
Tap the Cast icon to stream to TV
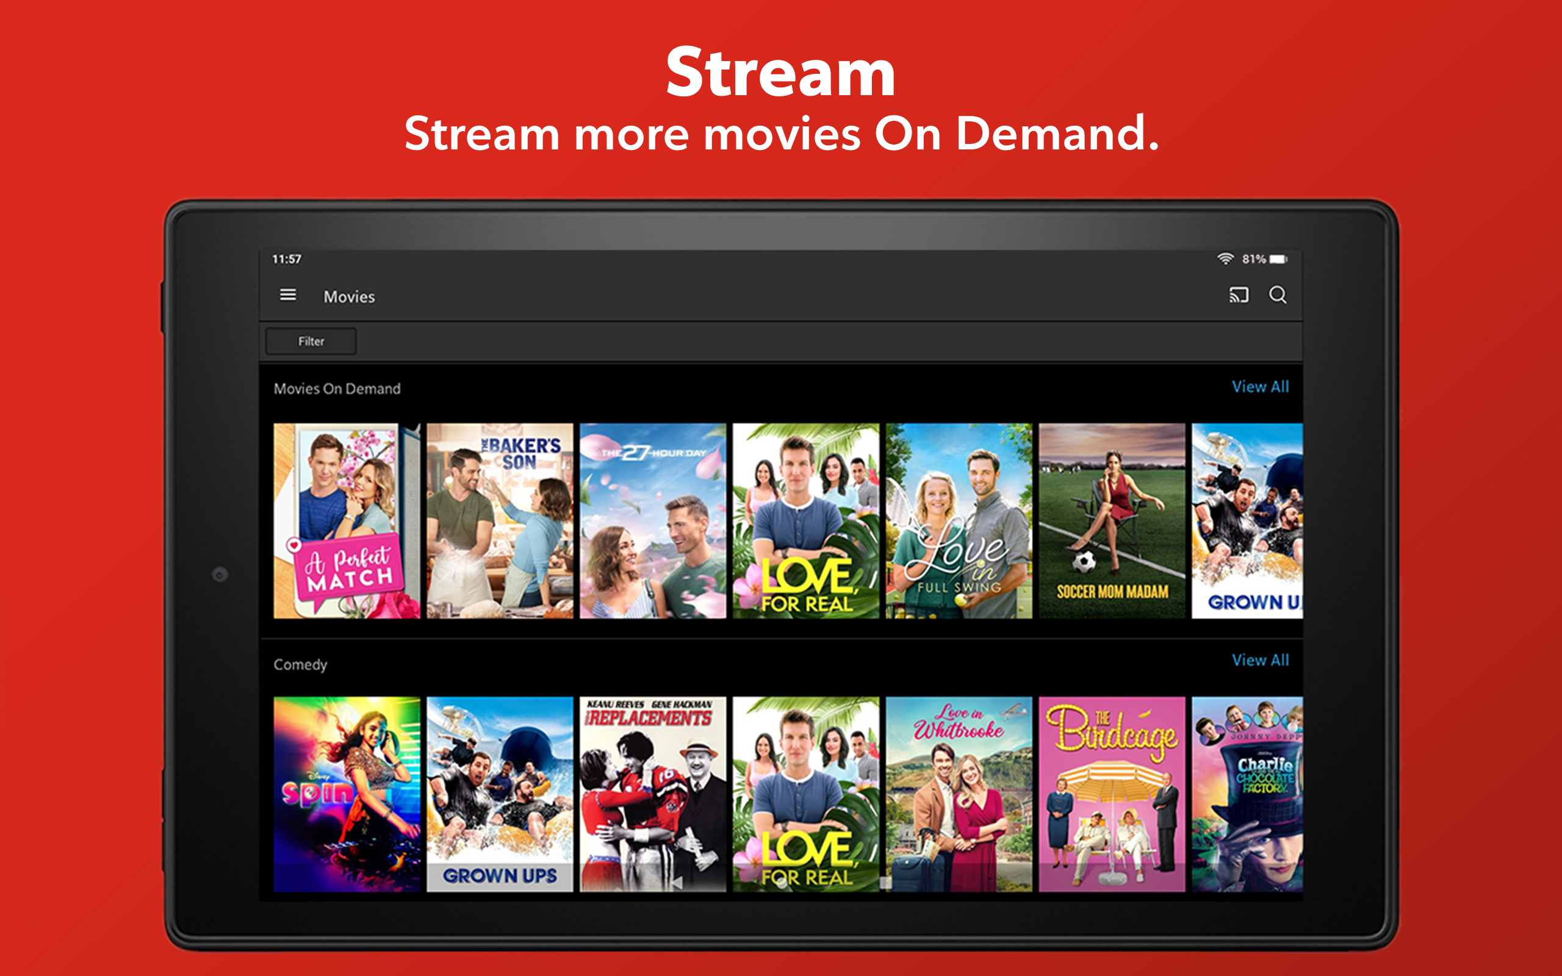(1239, 295)
